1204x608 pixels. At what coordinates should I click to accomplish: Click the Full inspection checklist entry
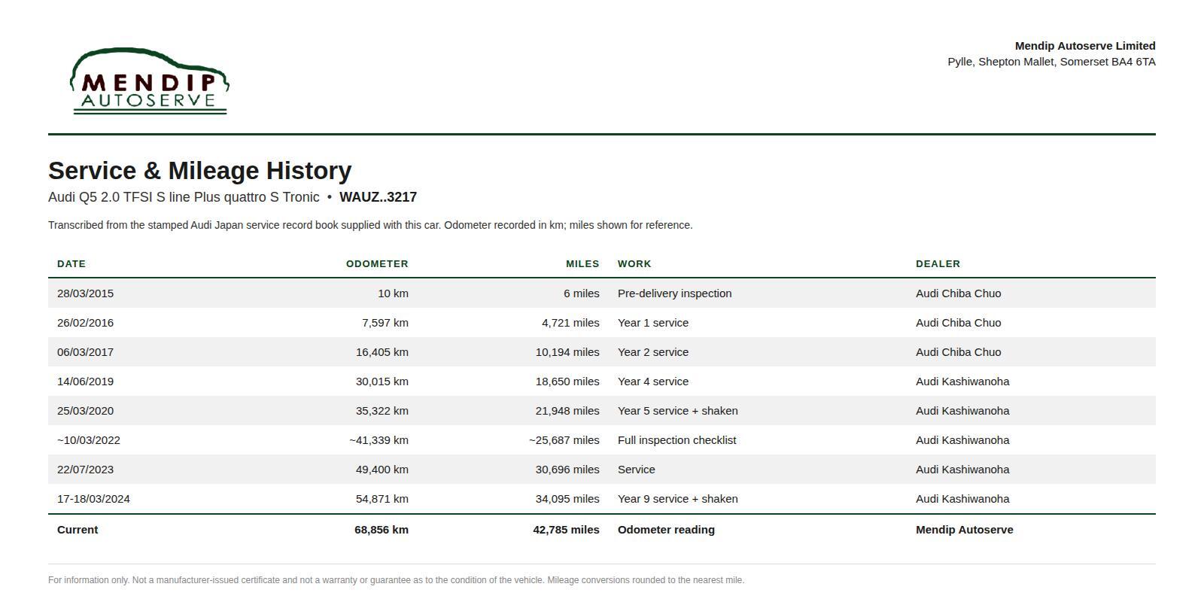click(677, 440)
